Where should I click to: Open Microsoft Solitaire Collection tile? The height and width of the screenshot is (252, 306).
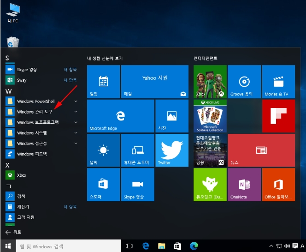point(210,116)
